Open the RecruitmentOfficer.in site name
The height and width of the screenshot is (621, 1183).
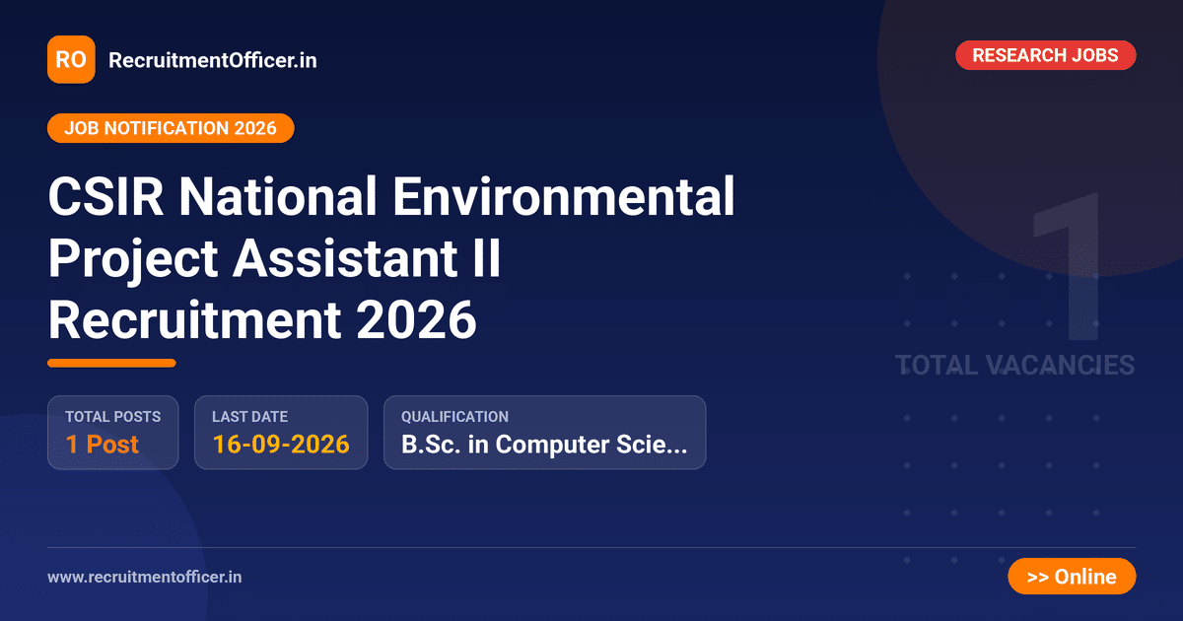click(x=212, y=60)
